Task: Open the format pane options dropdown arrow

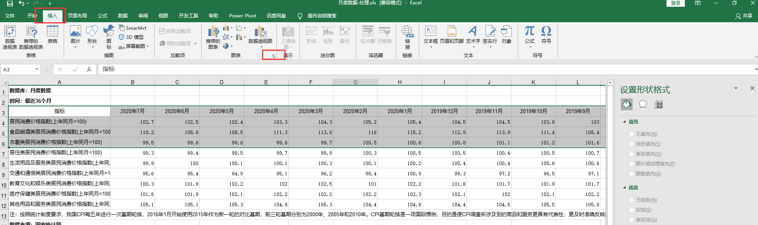Action: [736, 88]
